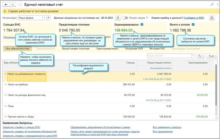Open Запросить справку о сальдо ЕНС link

(x=21, y=127)
